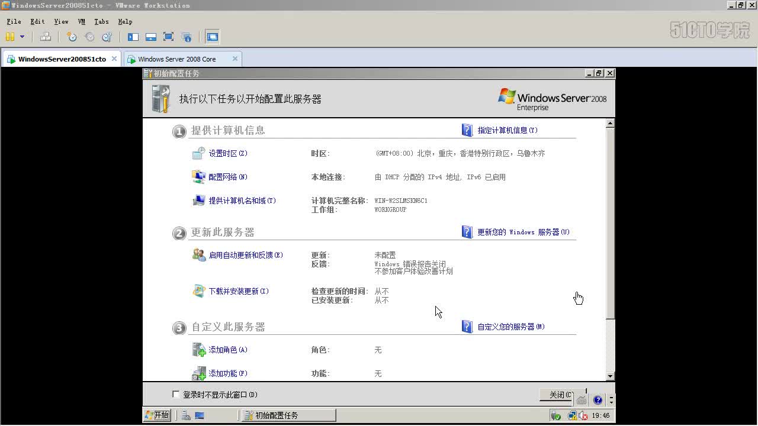Viewport: 758px width, 426px height.
Task: Check 登录时不显示此窗口 checkbox
Action: click(x=176, y=395)
